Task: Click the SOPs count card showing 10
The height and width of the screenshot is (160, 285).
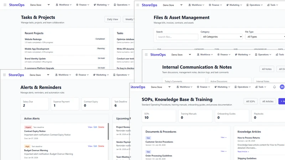Action: coord(159,116)
